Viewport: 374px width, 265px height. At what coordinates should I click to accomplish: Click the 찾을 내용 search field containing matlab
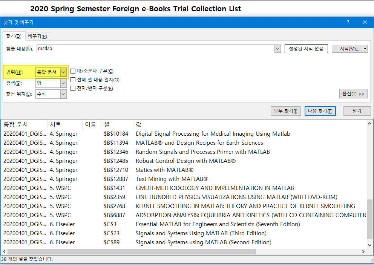pyautogui.click(x=155, y=49)
